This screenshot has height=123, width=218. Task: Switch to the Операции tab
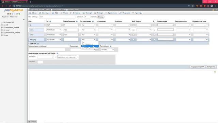point(125,13)
